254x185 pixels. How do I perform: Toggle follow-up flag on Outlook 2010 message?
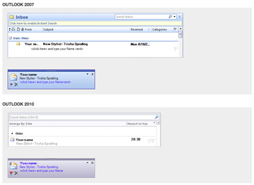[x=153, y=141]
